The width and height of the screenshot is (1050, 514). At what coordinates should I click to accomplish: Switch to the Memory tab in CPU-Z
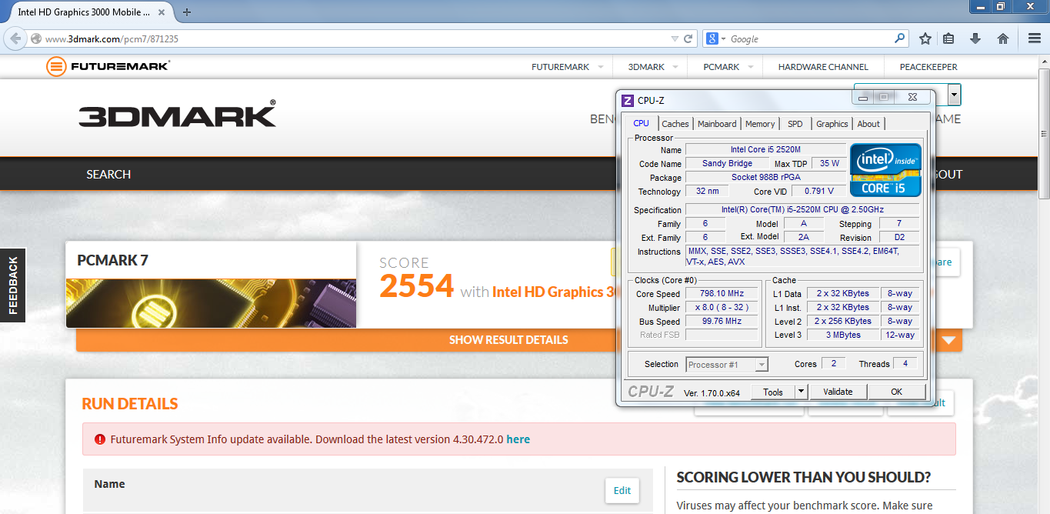pos(760,124)
